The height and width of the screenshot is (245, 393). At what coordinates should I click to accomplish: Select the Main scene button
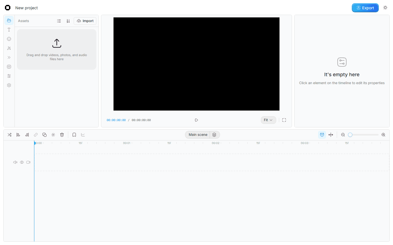point(198,135)
